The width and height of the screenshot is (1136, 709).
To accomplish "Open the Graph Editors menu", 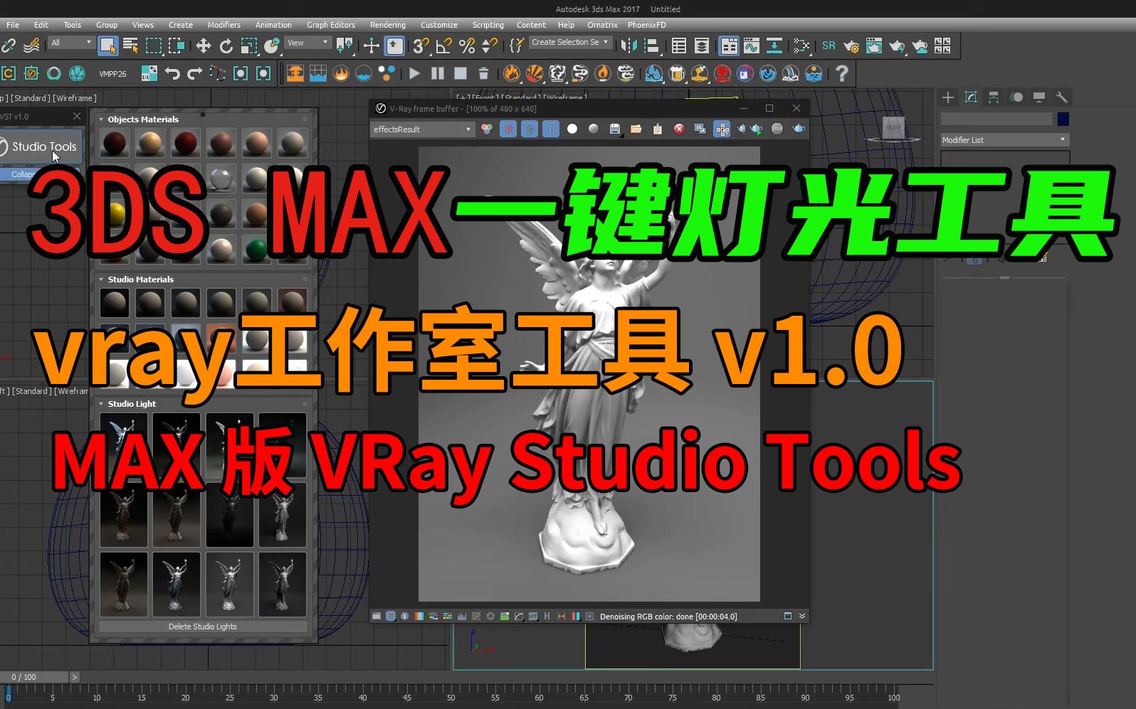I will 330,25.
